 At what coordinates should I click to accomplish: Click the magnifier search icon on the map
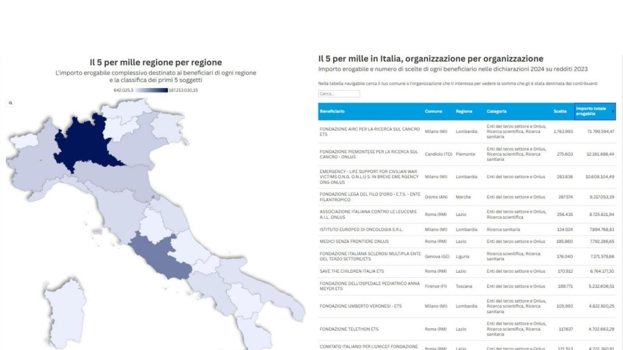tap(10, 103)
